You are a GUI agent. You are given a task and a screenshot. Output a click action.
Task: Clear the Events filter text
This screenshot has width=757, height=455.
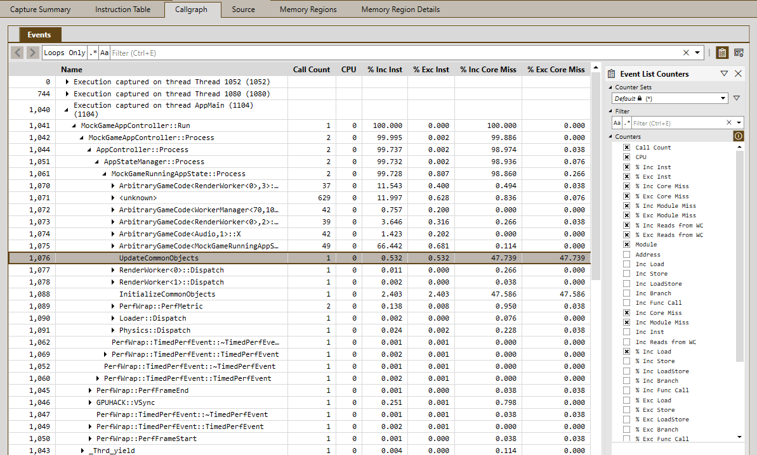click(x=686, y=53)
